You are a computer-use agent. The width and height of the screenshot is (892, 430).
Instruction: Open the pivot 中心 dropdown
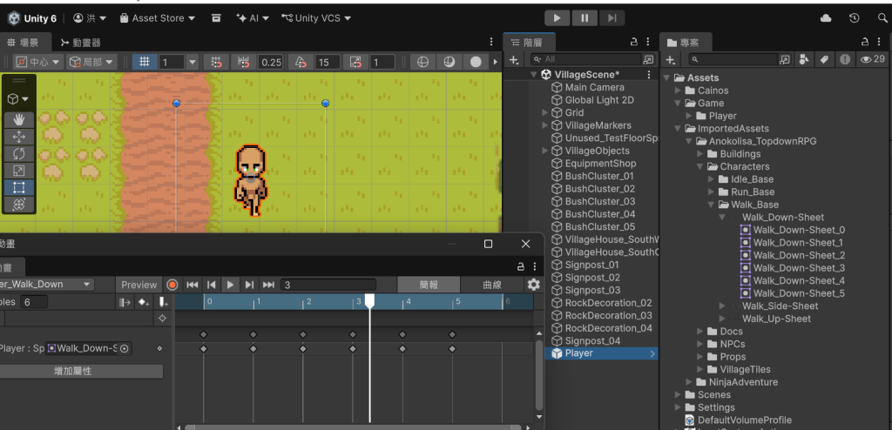coord(37,62)
